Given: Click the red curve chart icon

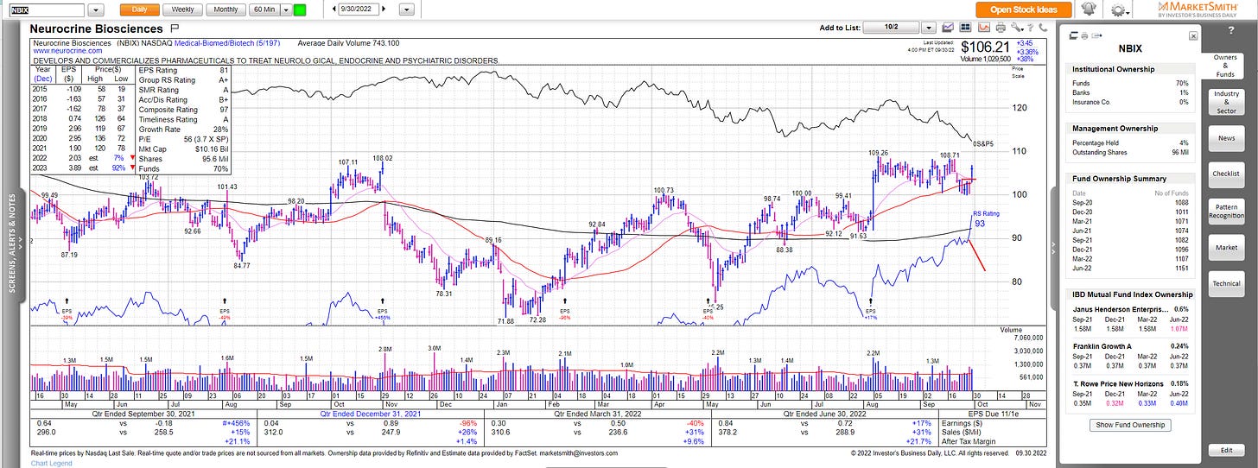Looking at the screenshot, I should 984,28.
